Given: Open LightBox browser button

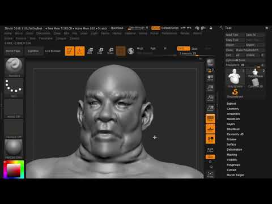Looking at the screenshot, I should tap(33, 51).
